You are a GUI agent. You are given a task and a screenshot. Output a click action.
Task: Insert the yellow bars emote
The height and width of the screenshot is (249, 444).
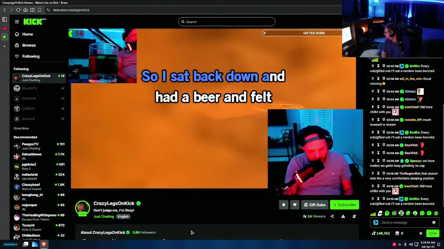(373, 213)
